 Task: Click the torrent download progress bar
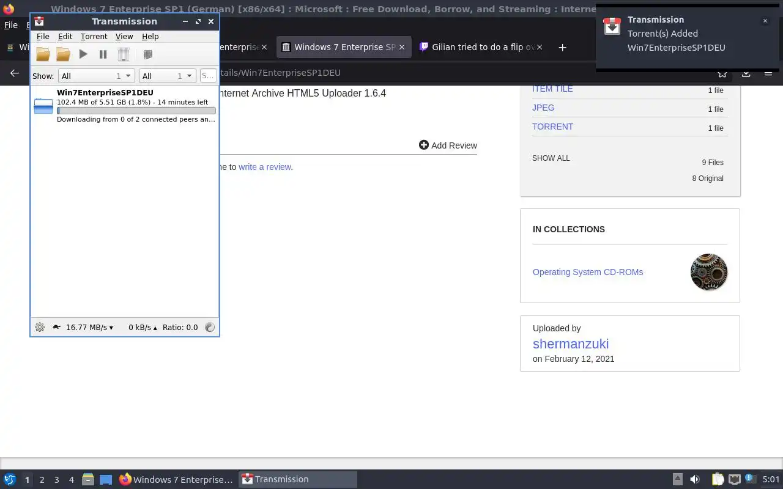(136, 111)
